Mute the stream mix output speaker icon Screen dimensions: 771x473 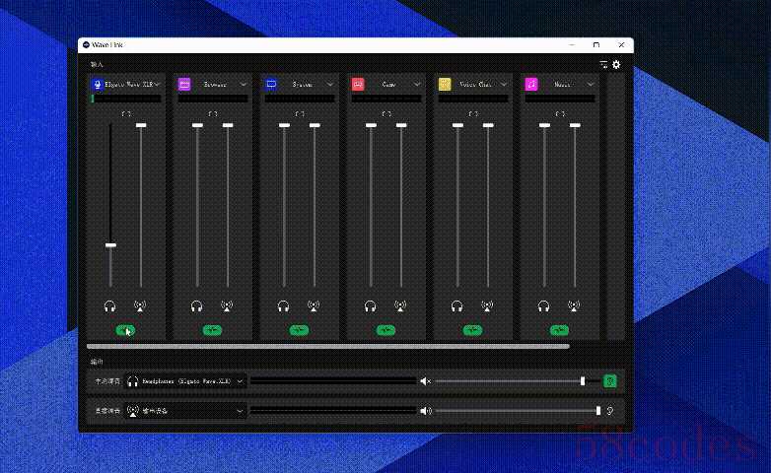(426, 411)
